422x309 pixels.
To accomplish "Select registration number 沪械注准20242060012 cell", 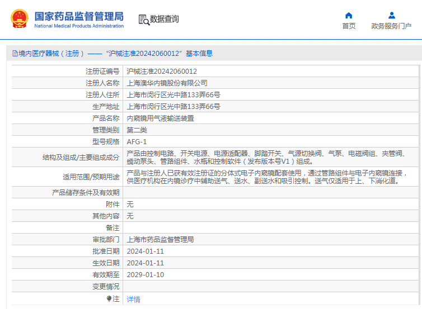I will pyautogui.click(x=162, y=71).
